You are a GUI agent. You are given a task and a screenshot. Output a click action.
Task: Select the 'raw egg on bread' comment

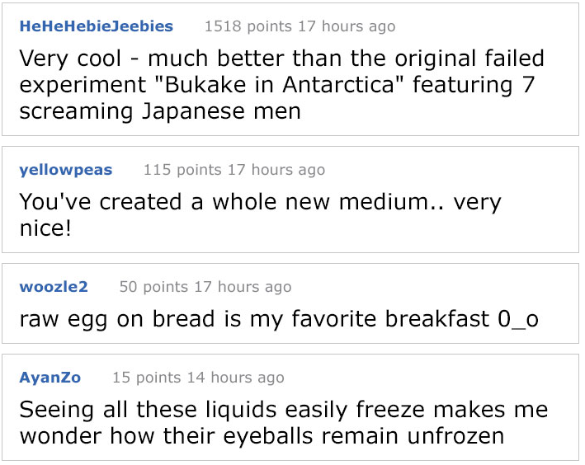(x=279, y=319)
